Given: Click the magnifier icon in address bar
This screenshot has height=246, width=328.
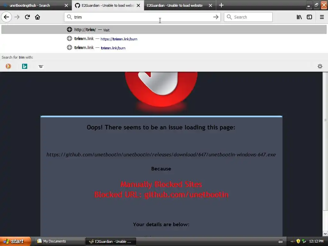Looking at the screenshot, I should click(x=69, y=17).
